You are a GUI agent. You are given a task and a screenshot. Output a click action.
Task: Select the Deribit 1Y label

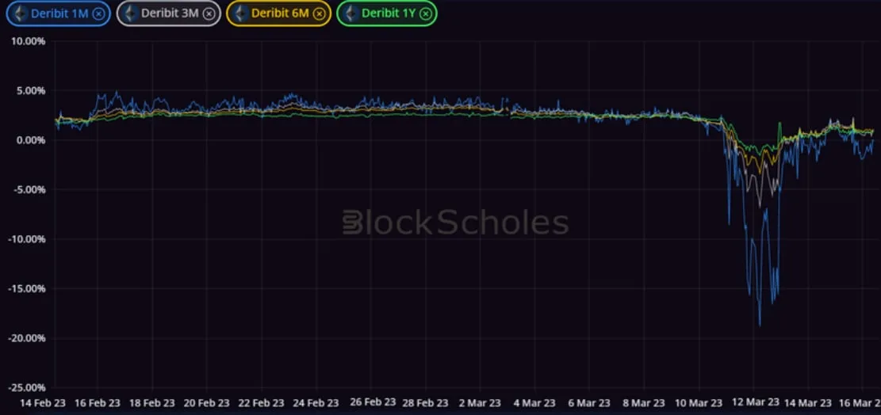click(389, 13)
